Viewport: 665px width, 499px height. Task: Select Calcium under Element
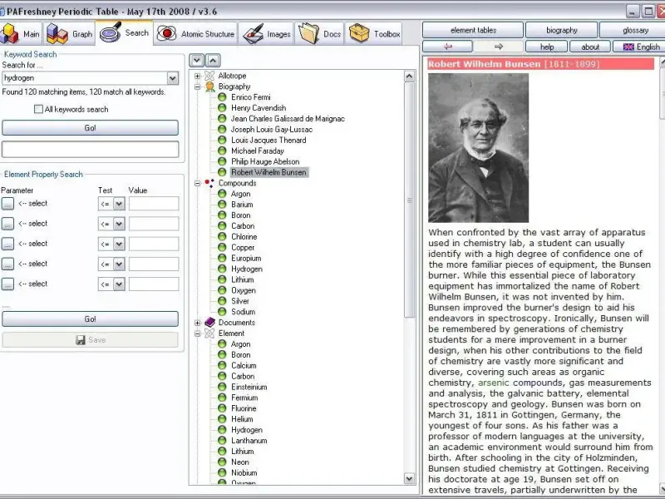point(244,365)
